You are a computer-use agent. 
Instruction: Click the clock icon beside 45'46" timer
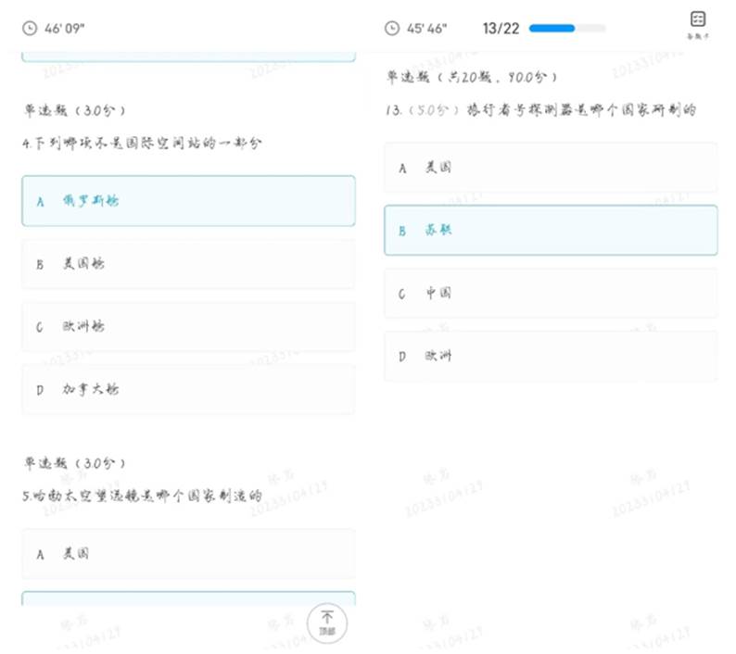coord(392,28)
